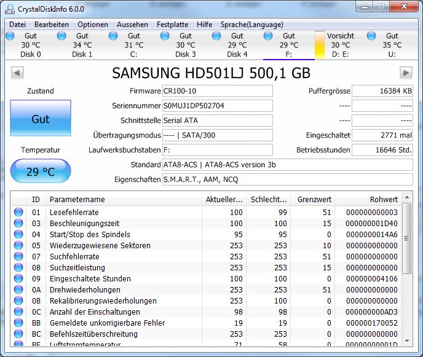The width and height of the screenshot is (423, 357).
Task: Click the 29 °C temperature button
Action: (x=41, y=171)
